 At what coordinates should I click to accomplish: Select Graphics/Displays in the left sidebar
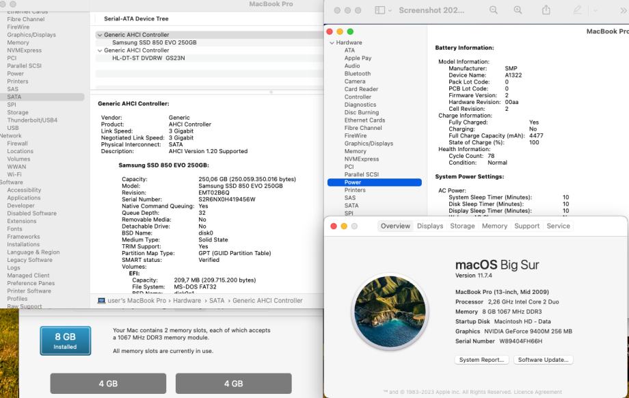coord(31,35)
